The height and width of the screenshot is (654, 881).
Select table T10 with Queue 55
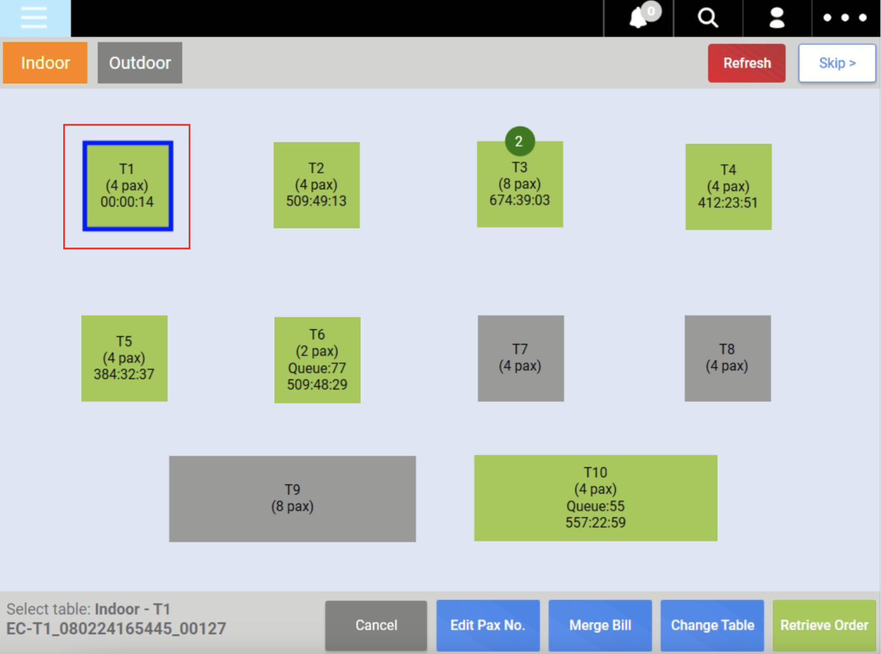(x=595, y=498)
